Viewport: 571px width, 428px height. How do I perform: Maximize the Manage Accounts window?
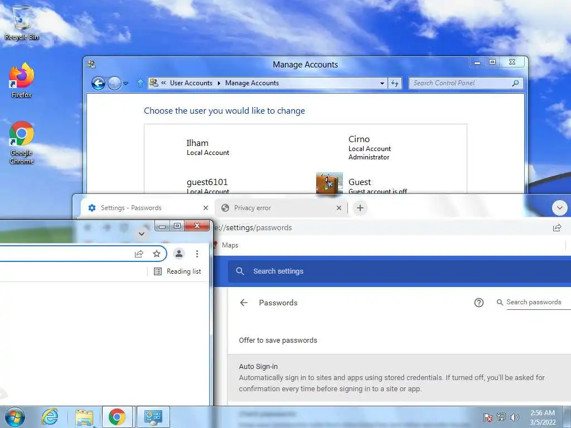point(492,62)
